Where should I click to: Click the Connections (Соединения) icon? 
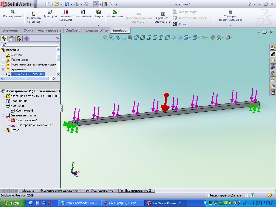pos(83,12)
